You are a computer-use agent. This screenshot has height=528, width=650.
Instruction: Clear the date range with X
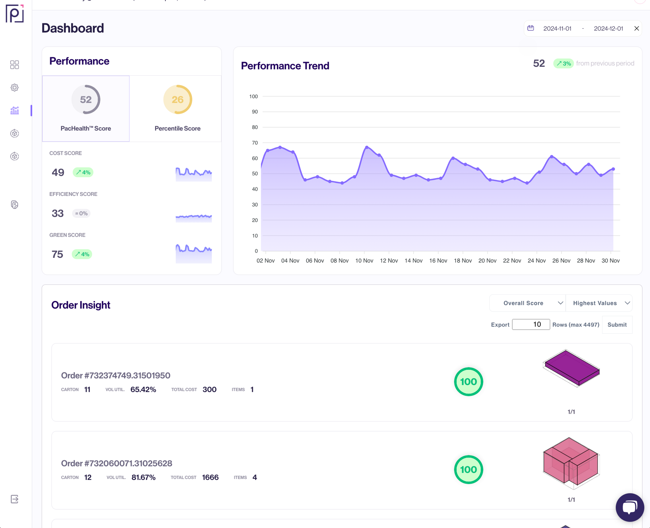tap(637, 28)
